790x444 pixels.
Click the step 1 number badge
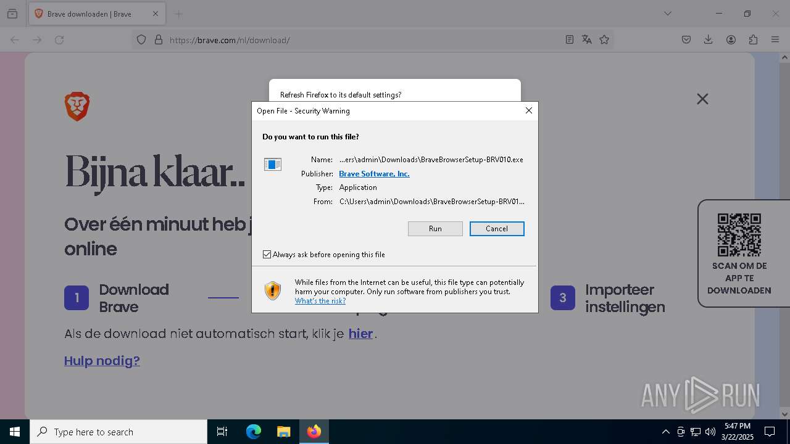tap(77, 298)
